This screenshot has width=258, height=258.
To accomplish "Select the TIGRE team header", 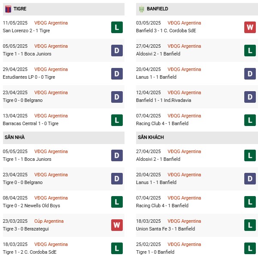I will [x=64, y=9].
